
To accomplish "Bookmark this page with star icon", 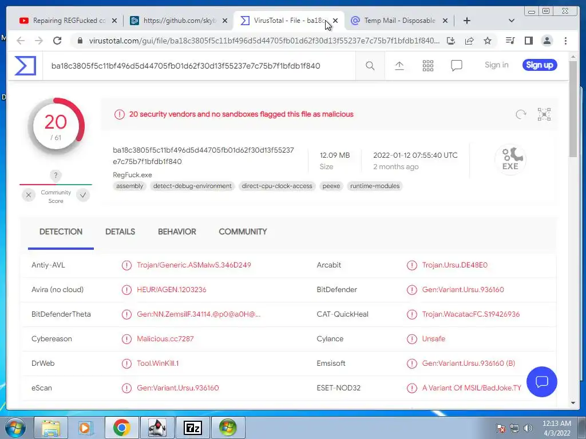I will point(488,41).
